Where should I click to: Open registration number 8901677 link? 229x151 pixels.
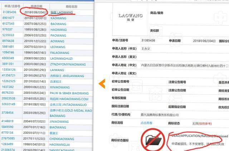tap(8, 18)
